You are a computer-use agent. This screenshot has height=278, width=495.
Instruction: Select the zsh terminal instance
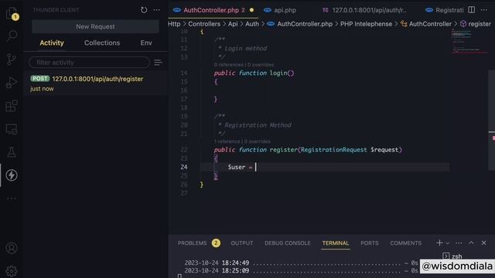coord(452,256)
